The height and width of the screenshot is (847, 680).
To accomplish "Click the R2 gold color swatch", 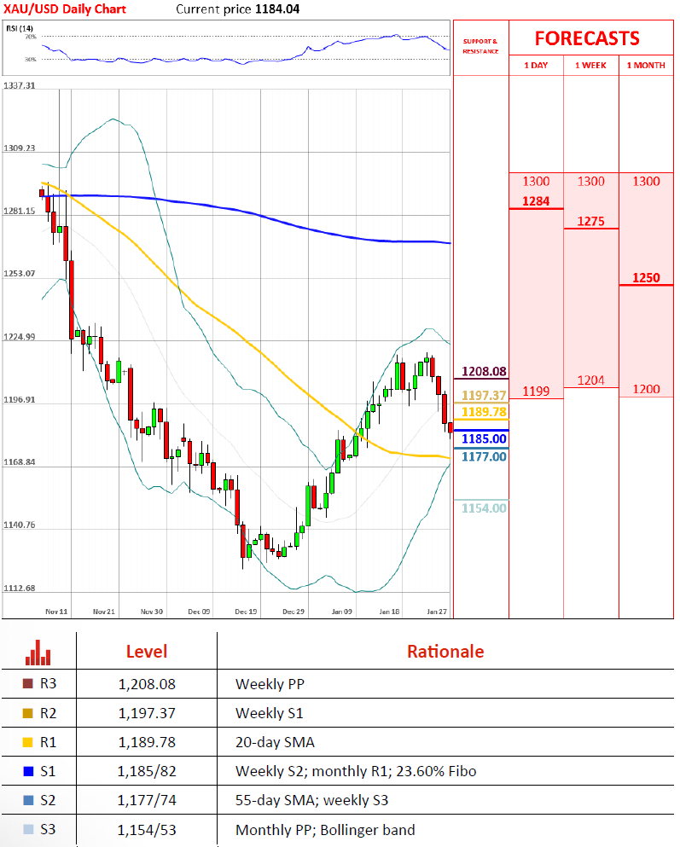I will point(27,713).
